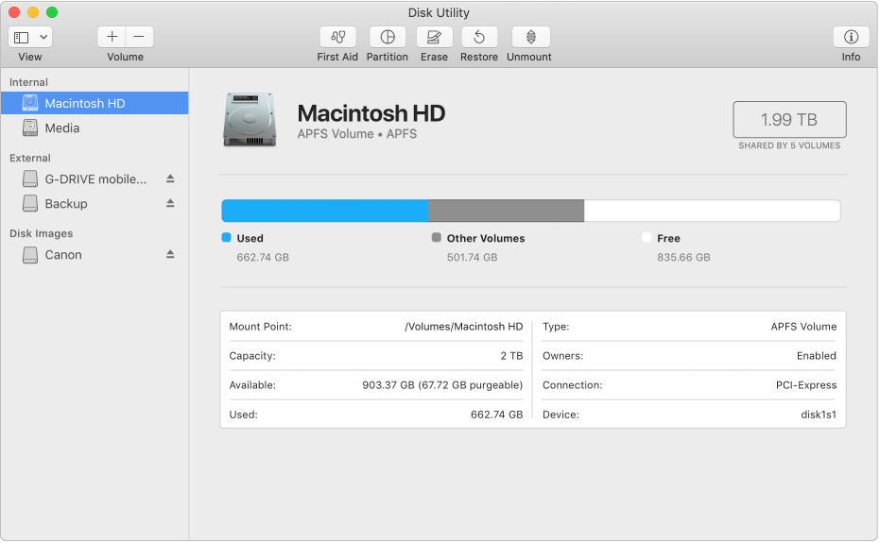
Task: Unmount the selected volume
Action: click(530, 38)
